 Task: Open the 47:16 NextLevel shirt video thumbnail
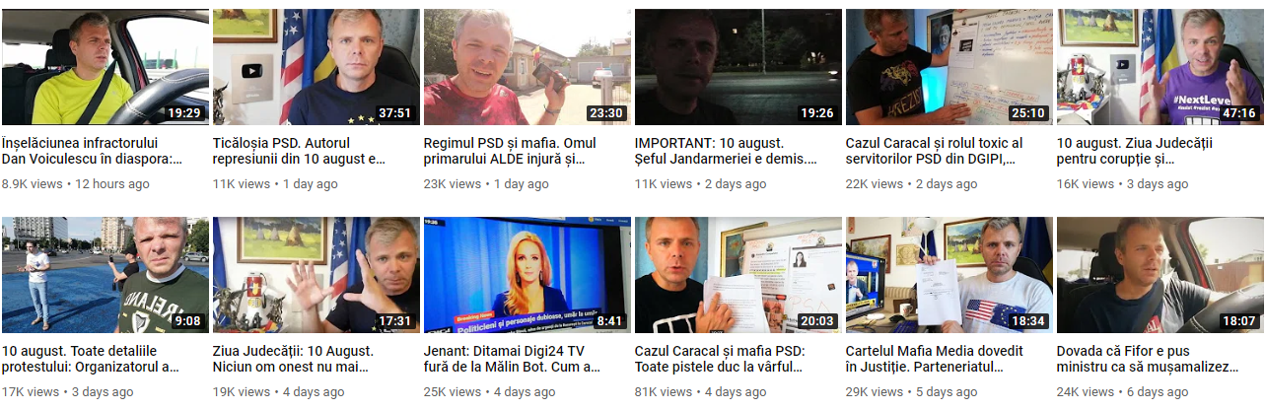1160,67
